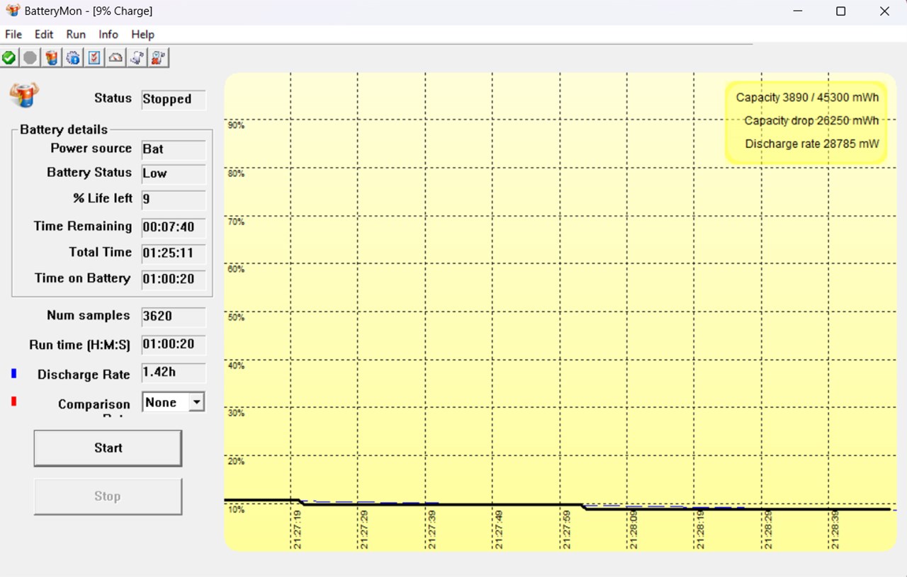Click the Discharge Rate field showing 1.42h

pos(174,373)
